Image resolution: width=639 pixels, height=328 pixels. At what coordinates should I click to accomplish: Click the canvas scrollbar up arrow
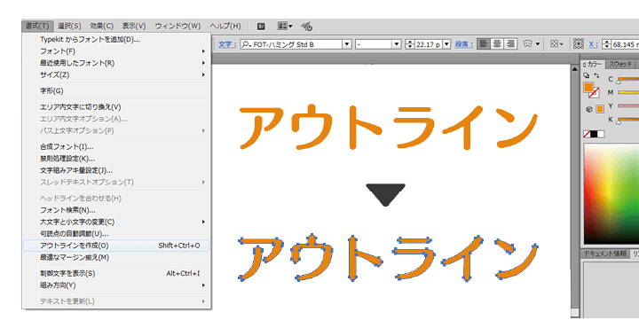click(574, 69)
